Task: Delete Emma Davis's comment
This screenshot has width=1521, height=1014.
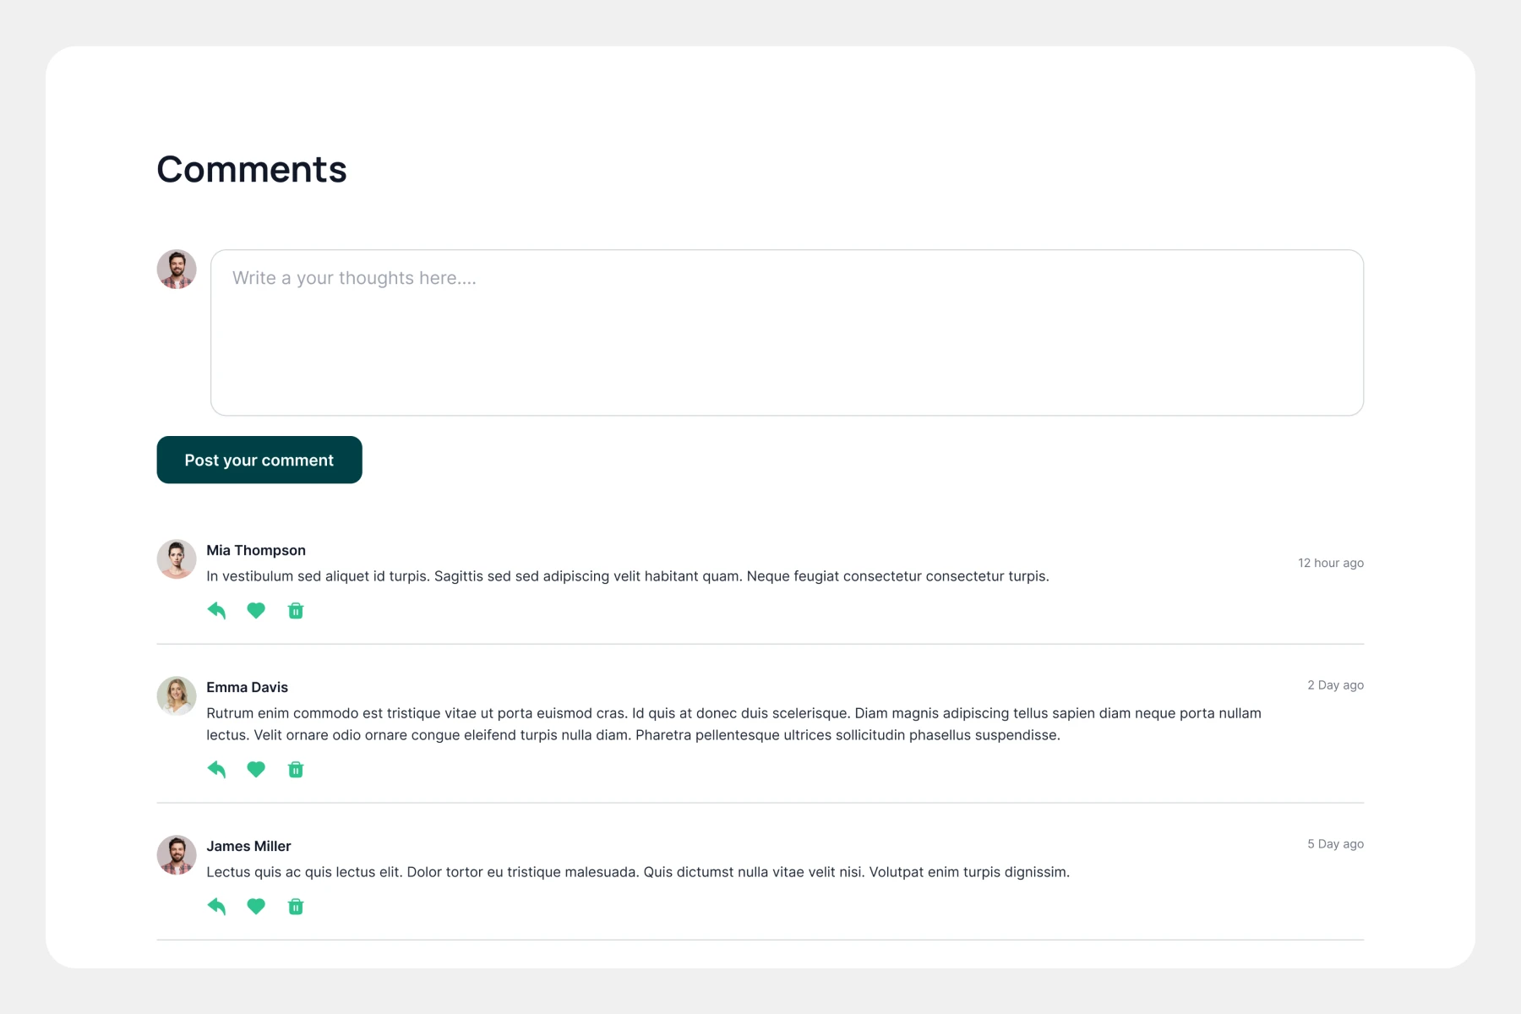Action: (296, 770)
